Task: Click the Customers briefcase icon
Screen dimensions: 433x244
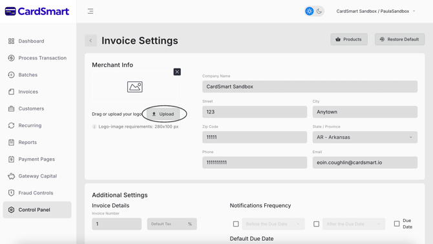Action: (x=12, y=108)
